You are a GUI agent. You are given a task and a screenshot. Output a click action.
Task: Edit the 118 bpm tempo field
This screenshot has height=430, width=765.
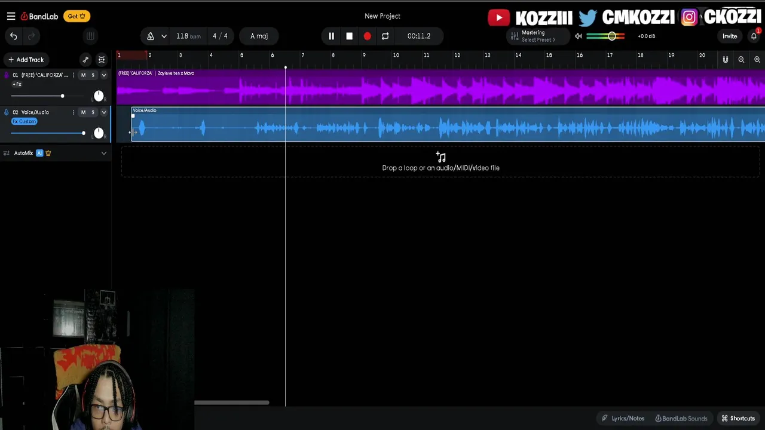tap(188, 36)
